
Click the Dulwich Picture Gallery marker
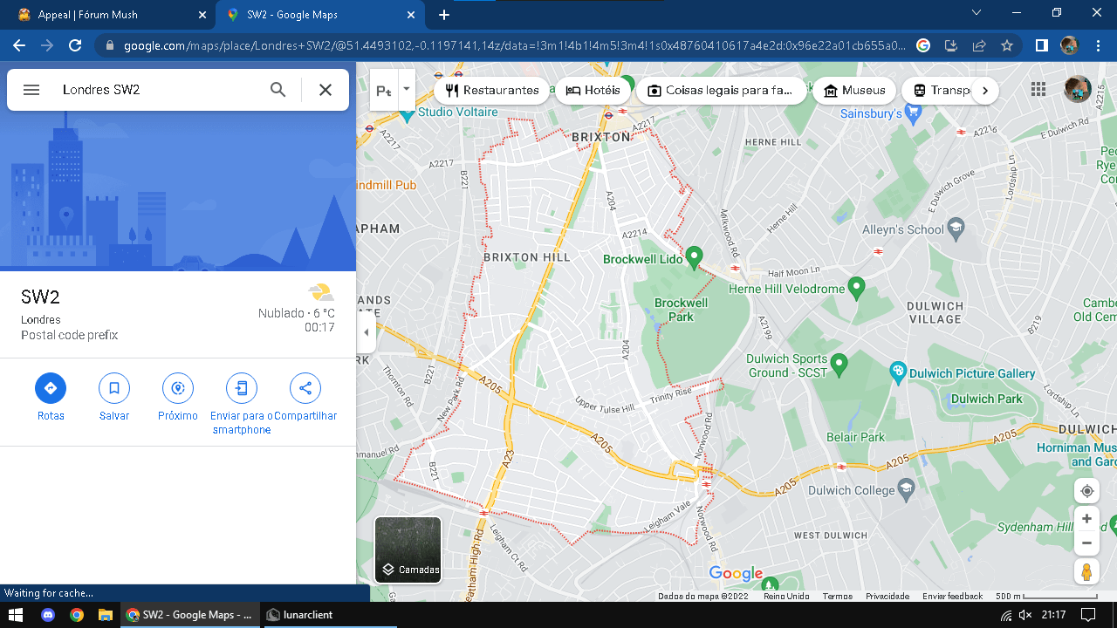898,373
